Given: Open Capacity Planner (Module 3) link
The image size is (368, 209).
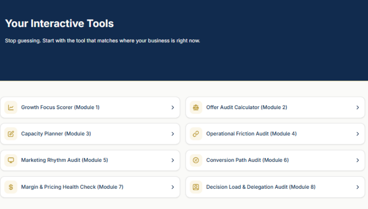Looking at the screenshot, I should pos(90,134).
